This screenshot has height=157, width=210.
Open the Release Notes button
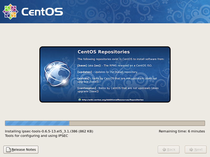(x=21, y=149)
